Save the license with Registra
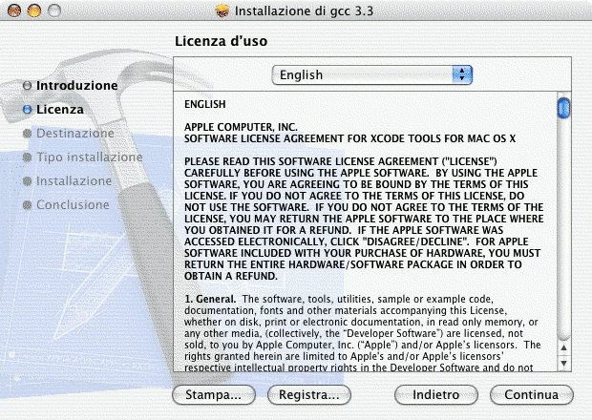Image resolution: width=592 pixels, height=420 pixels. [x=309, y=395]
